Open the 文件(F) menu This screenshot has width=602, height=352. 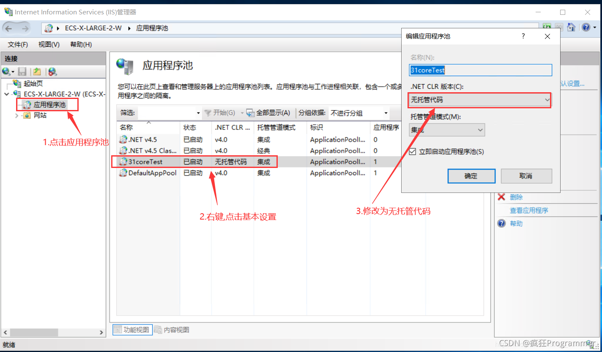(18, 44)
